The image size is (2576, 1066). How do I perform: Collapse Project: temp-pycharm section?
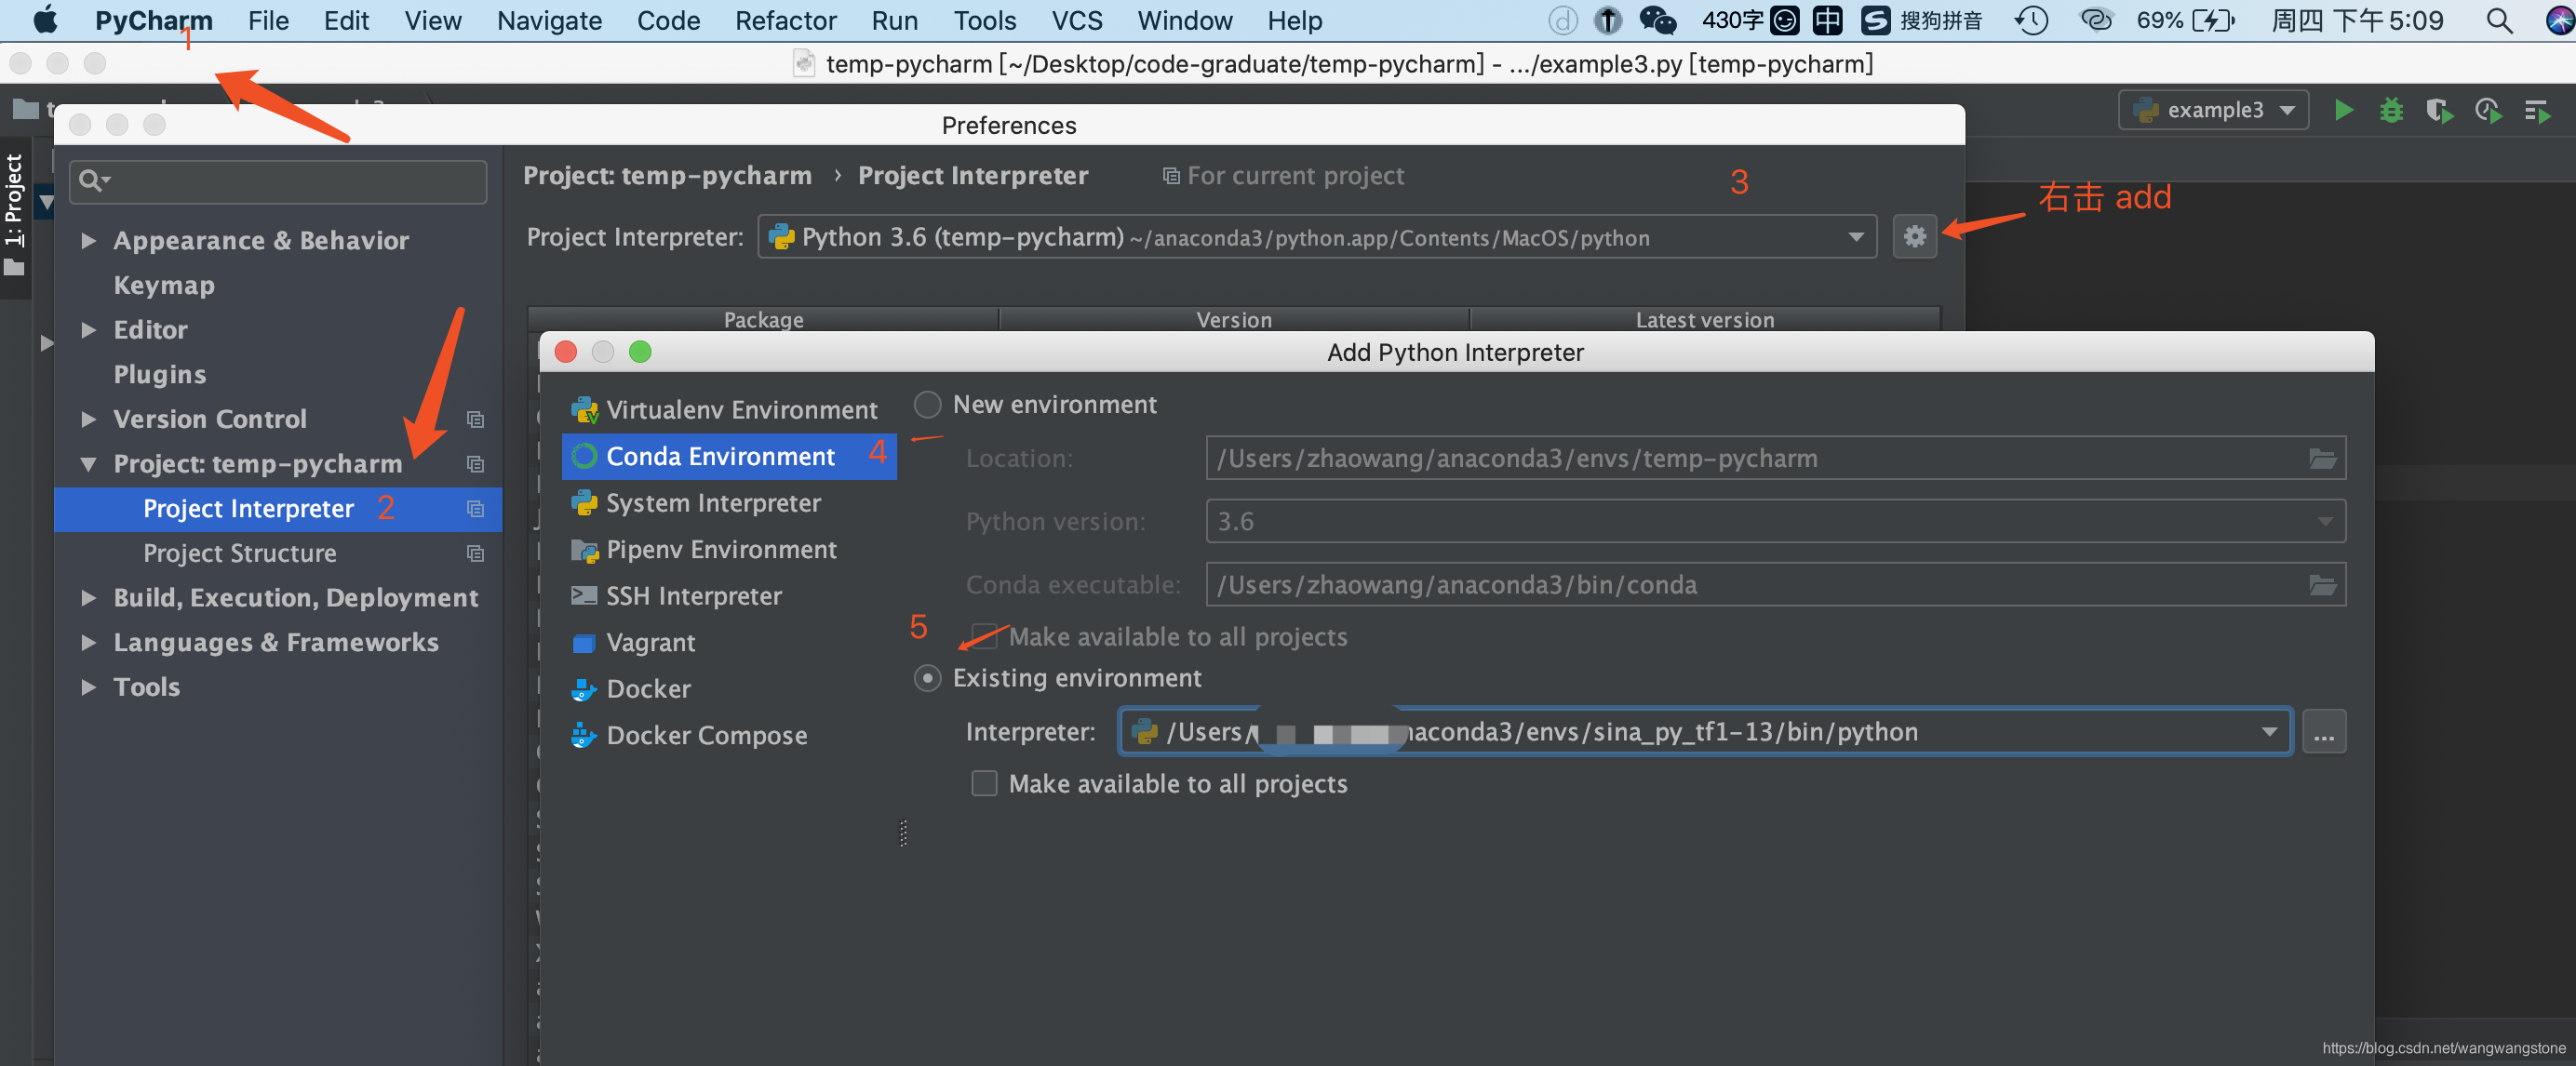tap(89, 463)
